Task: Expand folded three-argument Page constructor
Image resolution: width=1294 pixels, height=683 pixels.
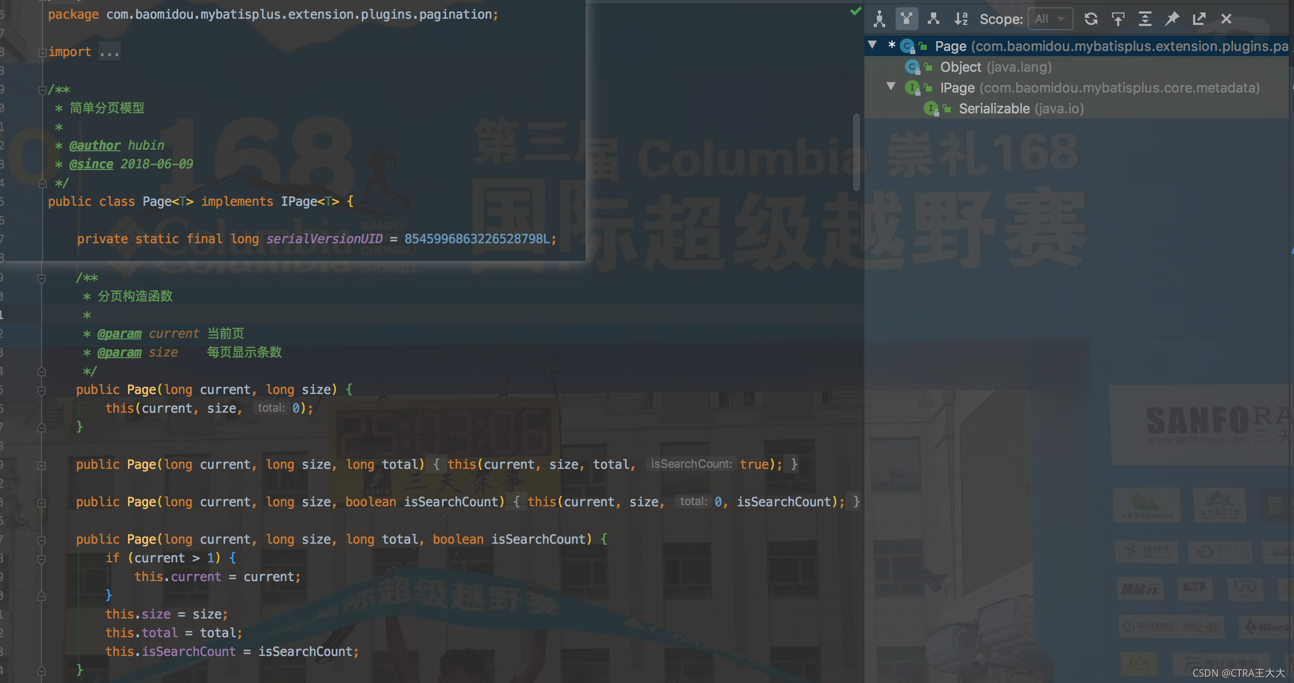Action: point(42,465)
